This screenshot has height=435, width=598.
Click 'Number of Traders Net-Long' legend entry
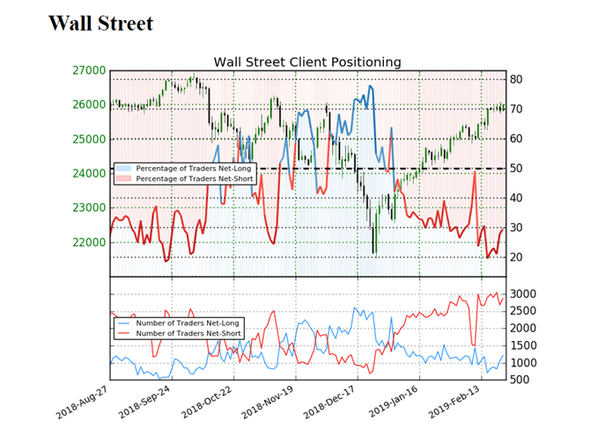[x=188, y=323]
